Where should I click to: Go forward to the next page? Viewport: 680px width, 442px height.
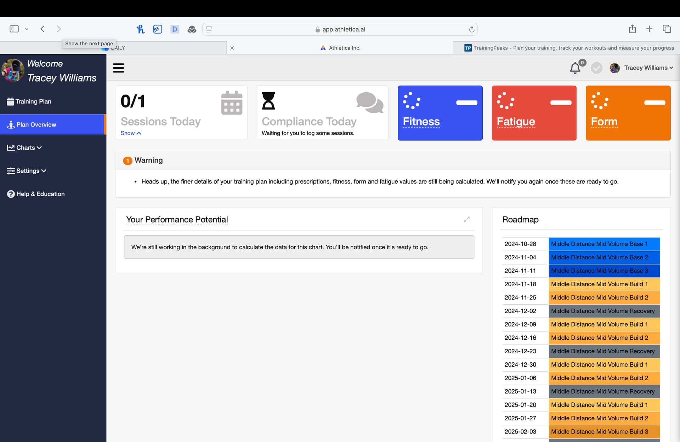click(59, 29)
